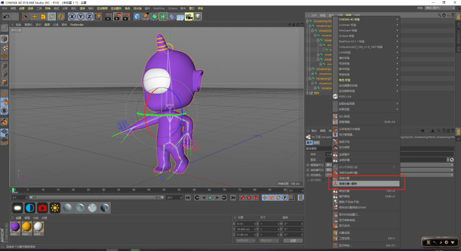Click the Undo arrow icon
The image size is (461, 251).
pyautogui.click(x=6, y=16)
